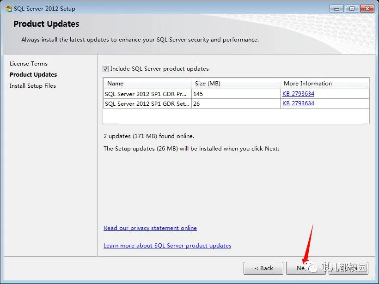379x284 pixels.
Task: Select the SQL Server 2012 SP1 GDR Pr... row
Action: point(236,94)
